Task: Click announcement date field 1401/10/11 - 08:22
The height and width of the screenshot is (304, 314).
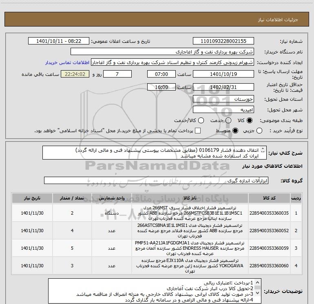Action: point(59,41)
